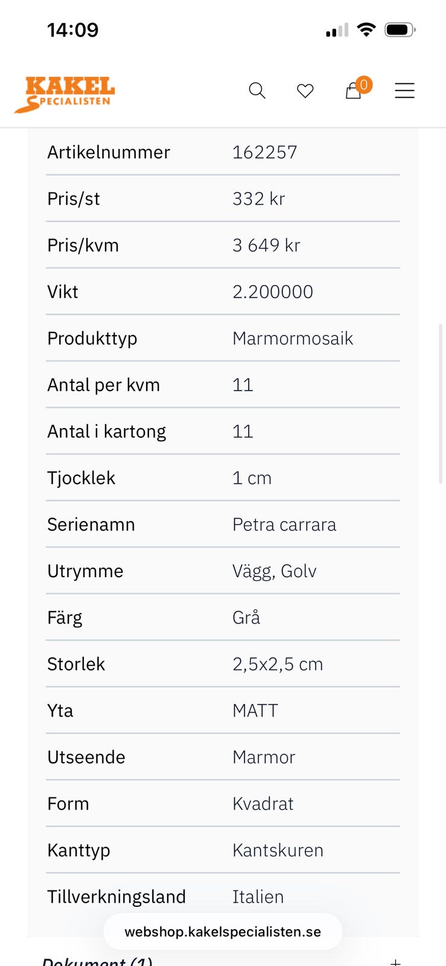Tap the webshop.kakelspecialisten.se address pill

click(223, 932)
